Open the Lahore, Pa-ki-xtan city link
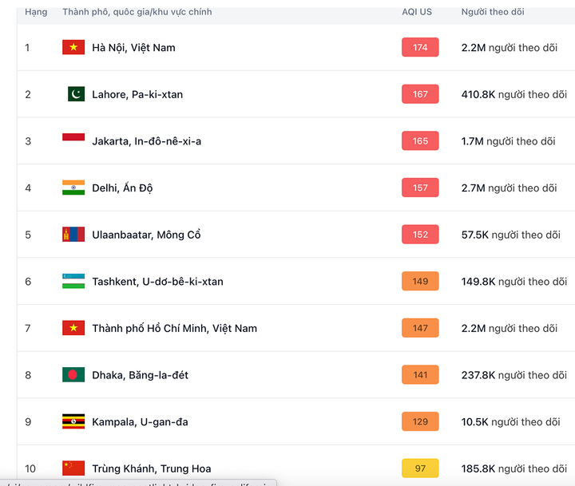The height and width of the screenshot is (486, 575). 137,94
